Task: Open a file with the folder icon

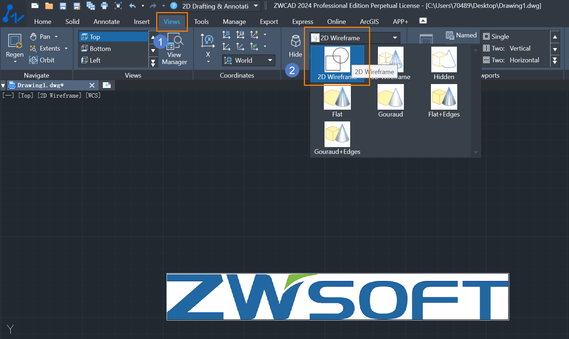Action: pos(49,6)
